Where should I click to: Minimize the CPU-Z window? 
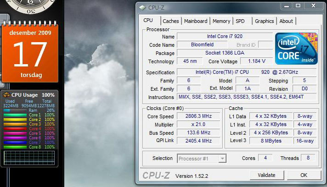tap(286, 6)
